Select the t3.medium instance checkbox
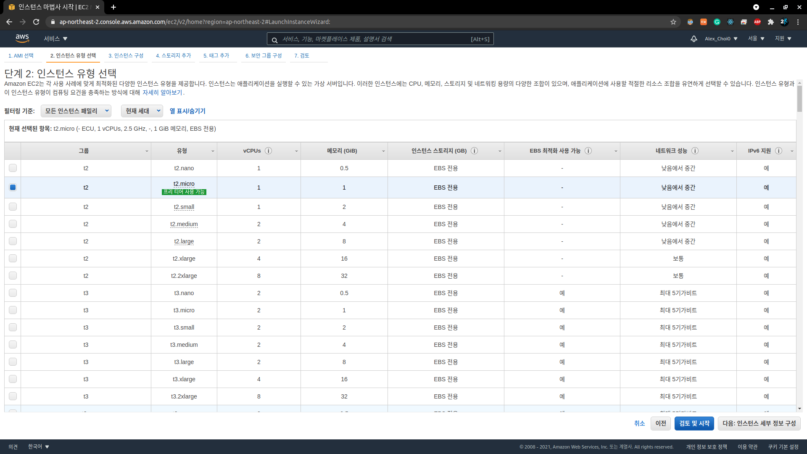The width and height of the screenshot is (807, 454). pyautogui.click(x=13, y=345)
